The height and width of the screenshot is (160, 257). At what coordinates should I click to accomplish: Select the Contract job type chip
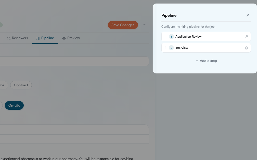click(21, 85)
